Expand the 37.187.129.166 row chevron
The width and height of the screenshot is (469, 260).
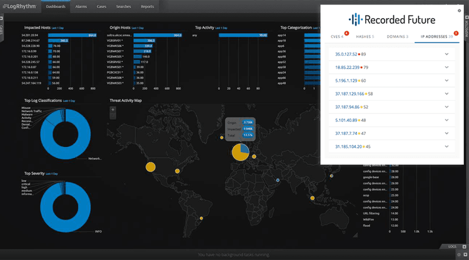(446, 94)
